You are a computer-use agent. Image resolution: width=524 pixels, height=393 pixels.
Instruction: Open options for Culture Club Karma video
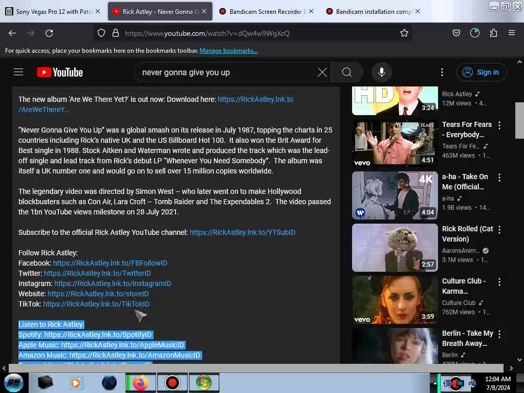tap(499, 282)
